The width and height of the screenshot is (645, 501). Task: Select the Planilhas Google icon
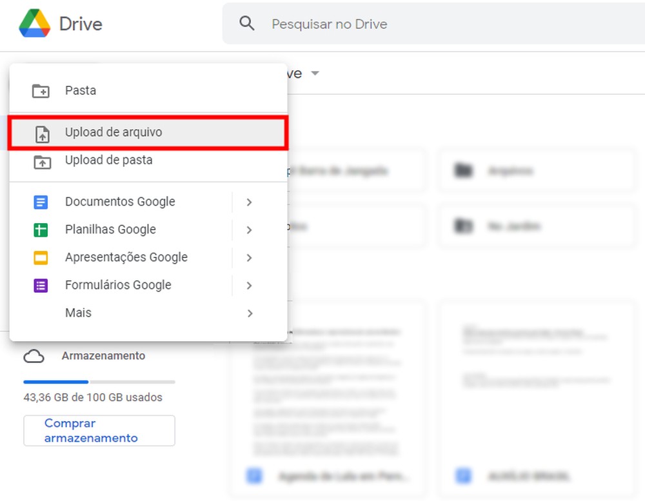(x=40, y=230)
